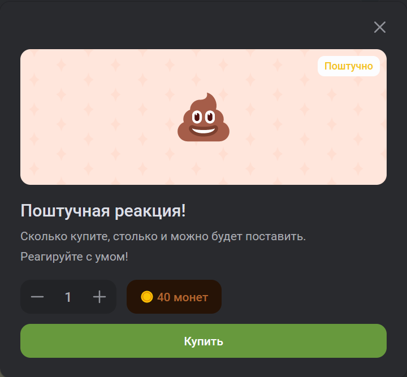Click the number 40 in the price pill
This screenshot has width=407, height=377.
(163, 297)
